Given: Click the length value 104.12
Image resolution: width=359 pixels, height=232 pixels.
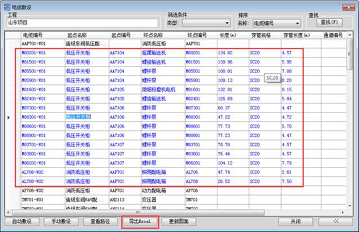Looking at the screenshot, I should (225, 163).
